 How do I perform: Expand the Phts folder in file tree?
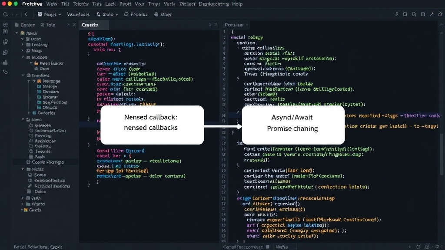coord(23,198)
